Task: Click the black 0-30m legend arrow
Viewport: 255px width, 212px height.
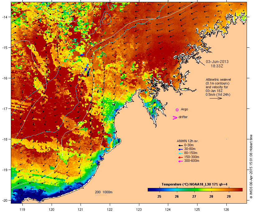Action: tap(180, 145)
